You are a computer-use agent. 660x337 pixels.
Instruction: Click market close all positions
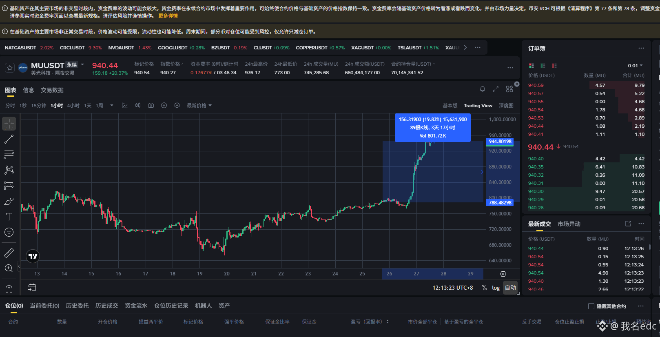[423, 322]
